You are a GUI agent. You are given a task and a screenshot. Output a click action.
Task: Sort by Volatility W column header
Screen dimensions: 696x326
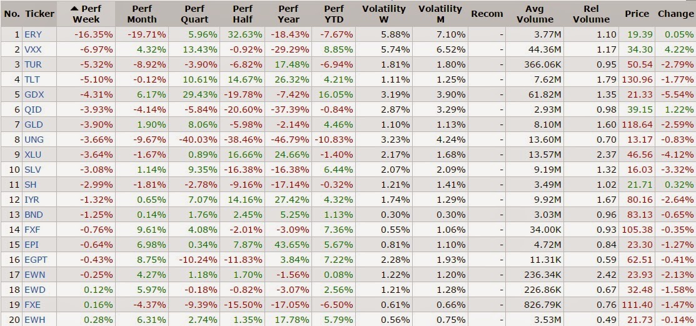(x=383, y=14)
